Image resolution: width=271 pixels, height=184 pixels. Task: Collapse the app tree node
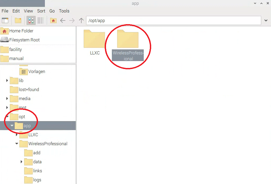tap(12, 126)
